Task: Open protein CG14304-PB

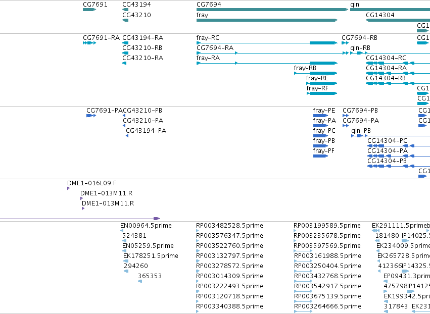Action: coord(387,161)
